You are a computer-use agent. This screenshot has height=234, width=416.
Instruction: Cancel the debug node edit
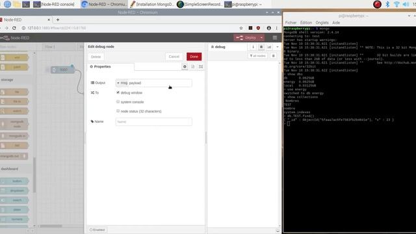coord(174,57)
